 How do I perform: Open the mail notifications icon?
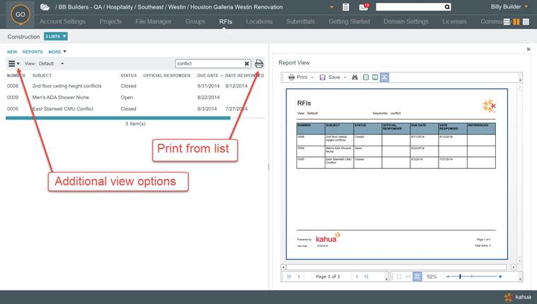point(364,7)
